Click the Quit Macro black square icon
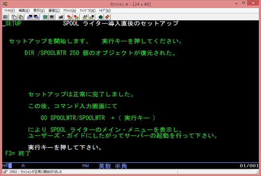The height and width of the screenshot is (176, 261). [92, 17]
